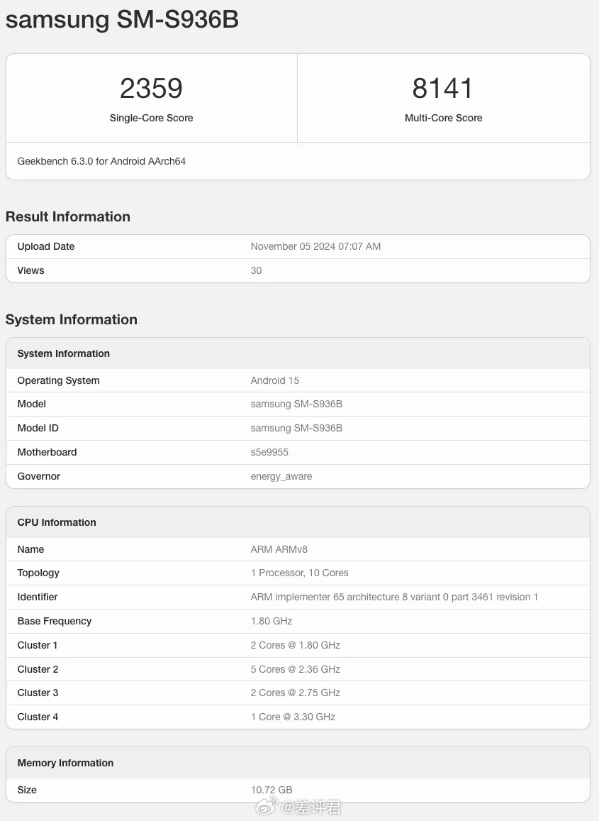The height and width of the screenshot is (821, 599).
Task: Click the Memory Size value 10.72 GB
Action: (x=271, y=790)
